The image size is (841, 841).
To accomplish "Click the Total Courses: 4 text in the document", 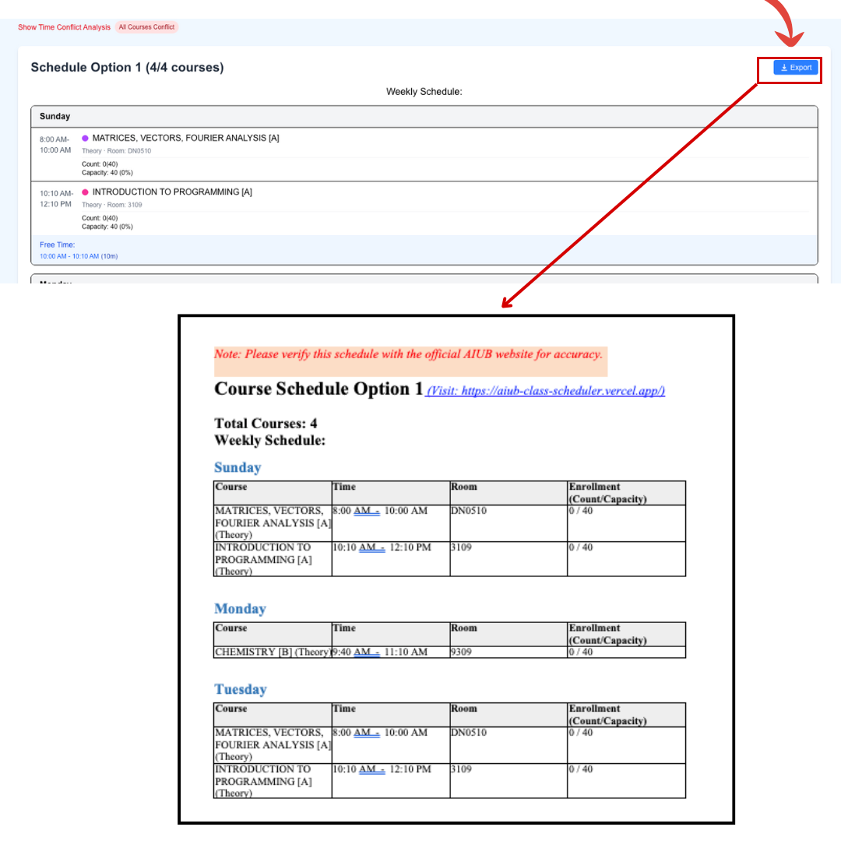I will 266,424.
